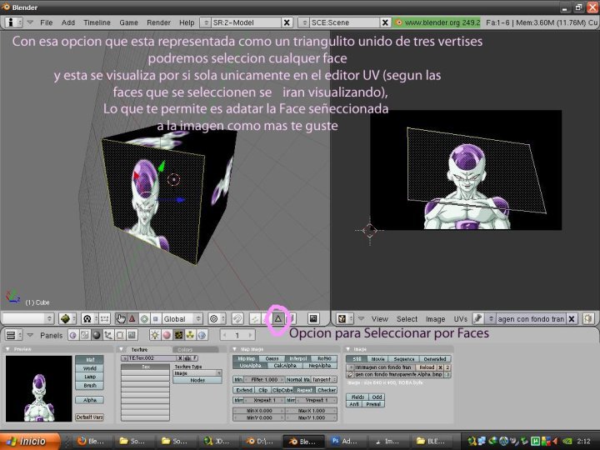
Task: Click the TE:Tex.002 name field
Action: [152, 358]
